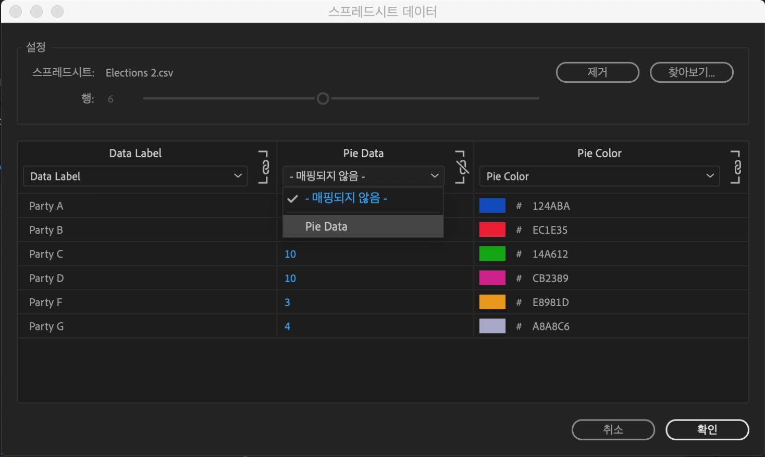Screen dimensions: 765x457
Task: Open the green swatch for Party C
Action: [x=492, y=253]
